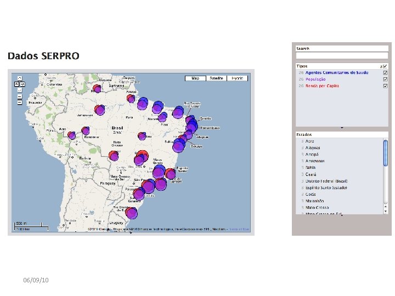Screen dimensions: 395x296
Task: Select Espírito Santo (estado) in list
Action: pos(326,187)
